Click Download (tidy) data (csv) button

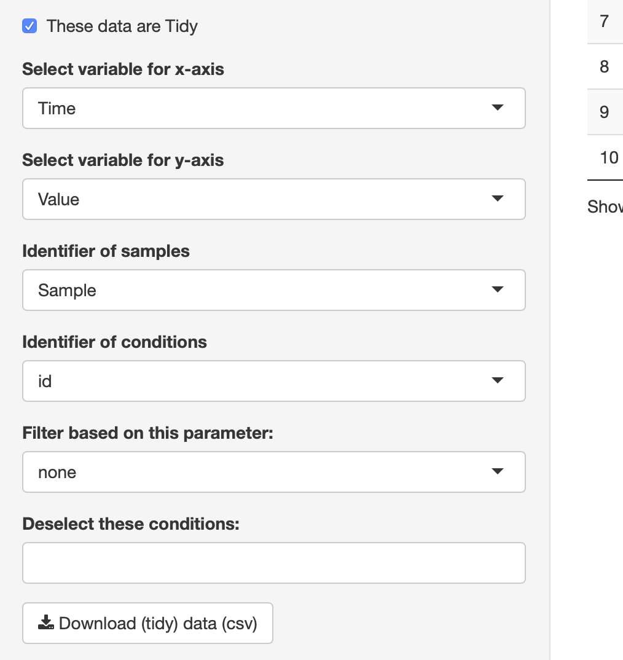147,623
